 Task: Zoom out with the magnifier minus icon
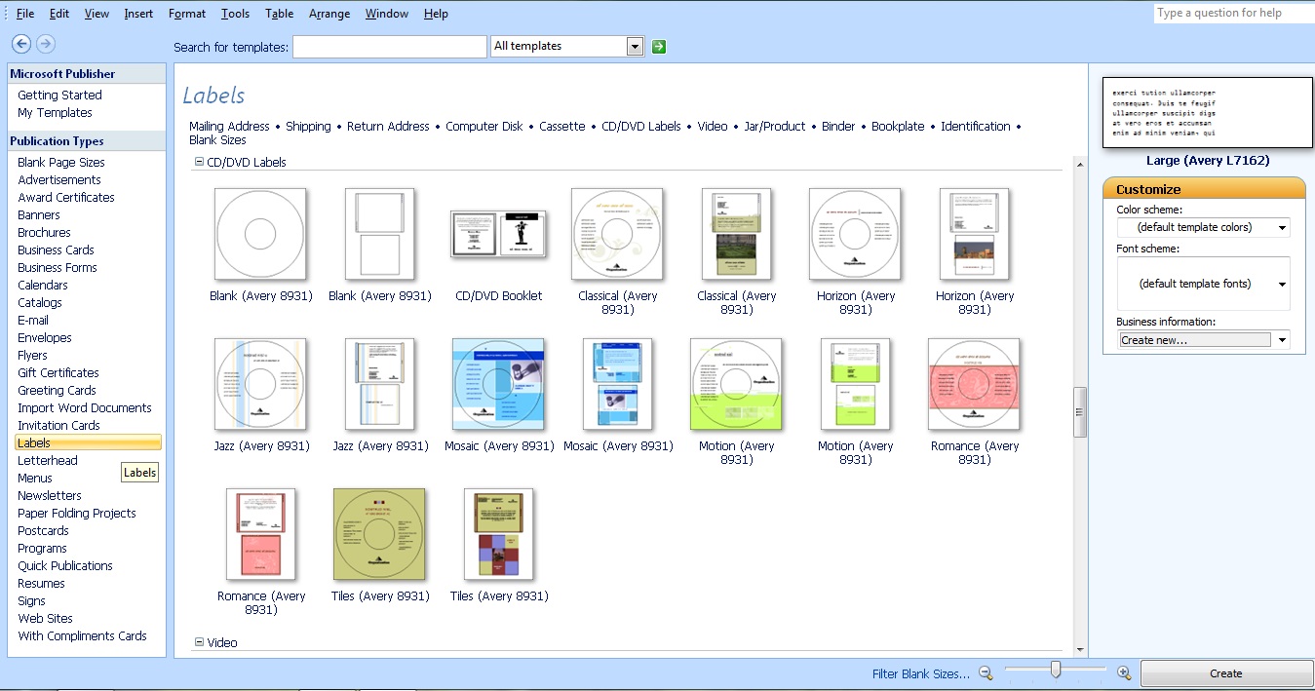986,672
